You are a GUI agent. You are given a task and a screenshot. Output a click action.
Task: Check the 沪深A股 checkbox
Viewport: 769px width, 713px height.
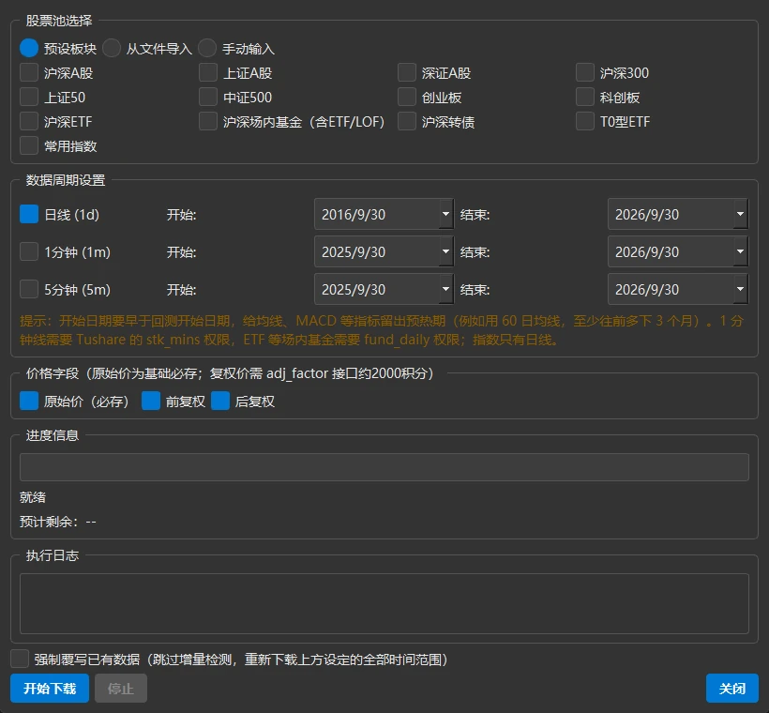(29, 72)
